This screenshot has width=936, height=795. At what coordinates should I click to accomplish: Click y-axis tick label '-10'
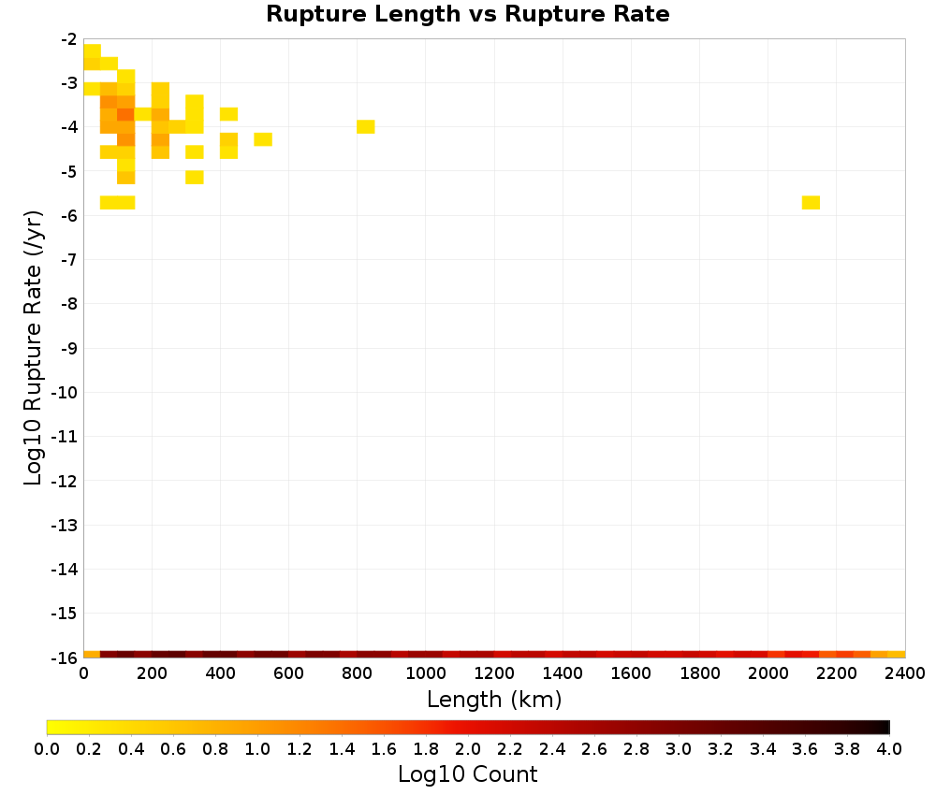[x=65, y=393]
